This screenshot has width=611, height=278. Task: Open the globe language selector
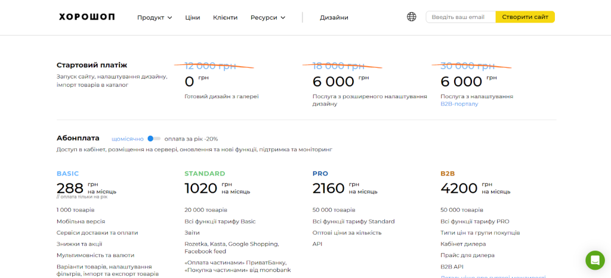[x=411, y=17]
